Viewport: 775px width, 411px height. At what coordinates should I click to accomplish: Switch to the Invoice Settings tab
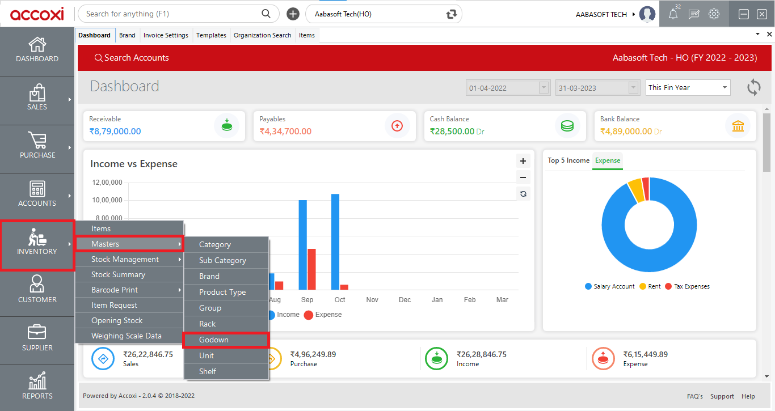[166, 35]
